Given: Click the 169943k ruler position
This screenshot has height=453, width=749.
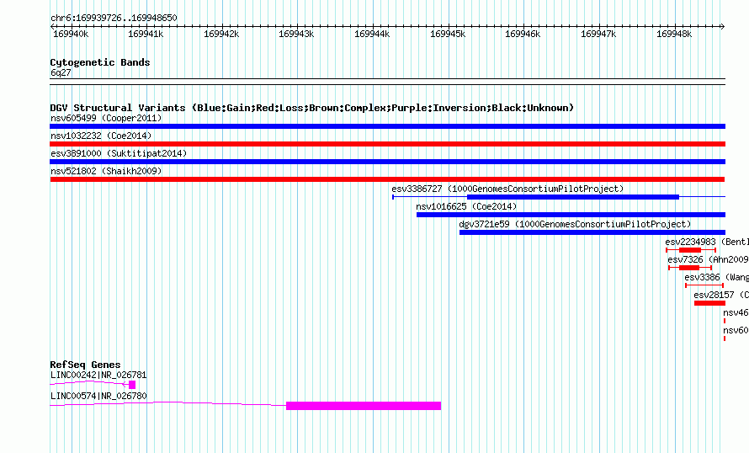Looking at the screenshot, I should coord(296,34).
